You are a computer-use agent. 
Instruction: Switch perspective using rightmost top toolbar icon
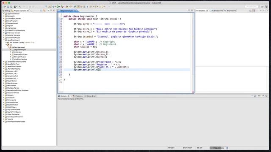click(x=266, y=7)
